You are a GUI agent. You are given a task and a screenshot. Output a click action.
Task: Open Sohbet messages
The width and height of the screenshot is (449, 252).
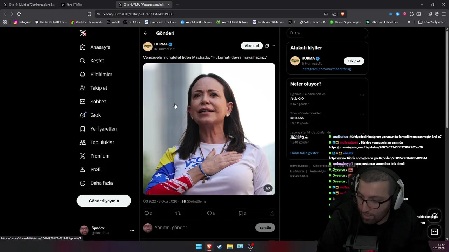pos(93,101)
